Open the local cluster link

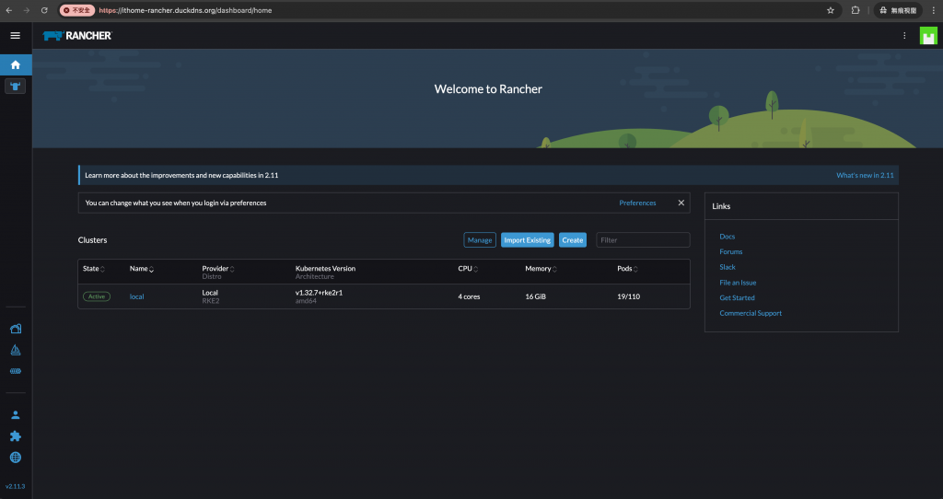136,296
